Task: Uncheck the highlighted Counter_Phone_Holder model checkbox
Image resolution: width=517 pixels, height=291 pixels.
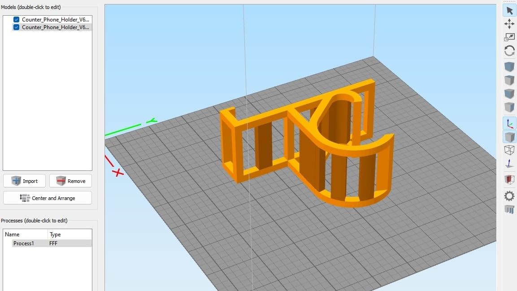Action: coord(16,27)
